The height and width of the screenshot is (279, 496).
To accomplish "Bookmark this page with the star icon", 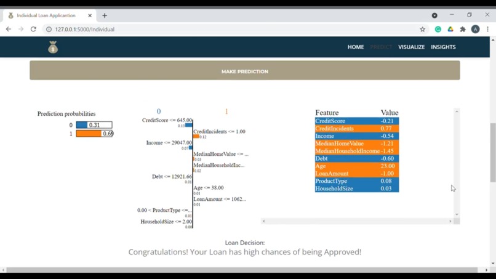I will [x=422, y=29].
